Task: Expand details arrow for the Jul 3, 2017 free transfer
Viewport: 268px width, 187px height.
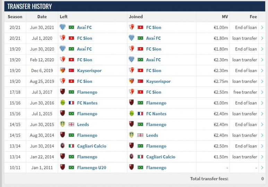Action: coord(262,92)
